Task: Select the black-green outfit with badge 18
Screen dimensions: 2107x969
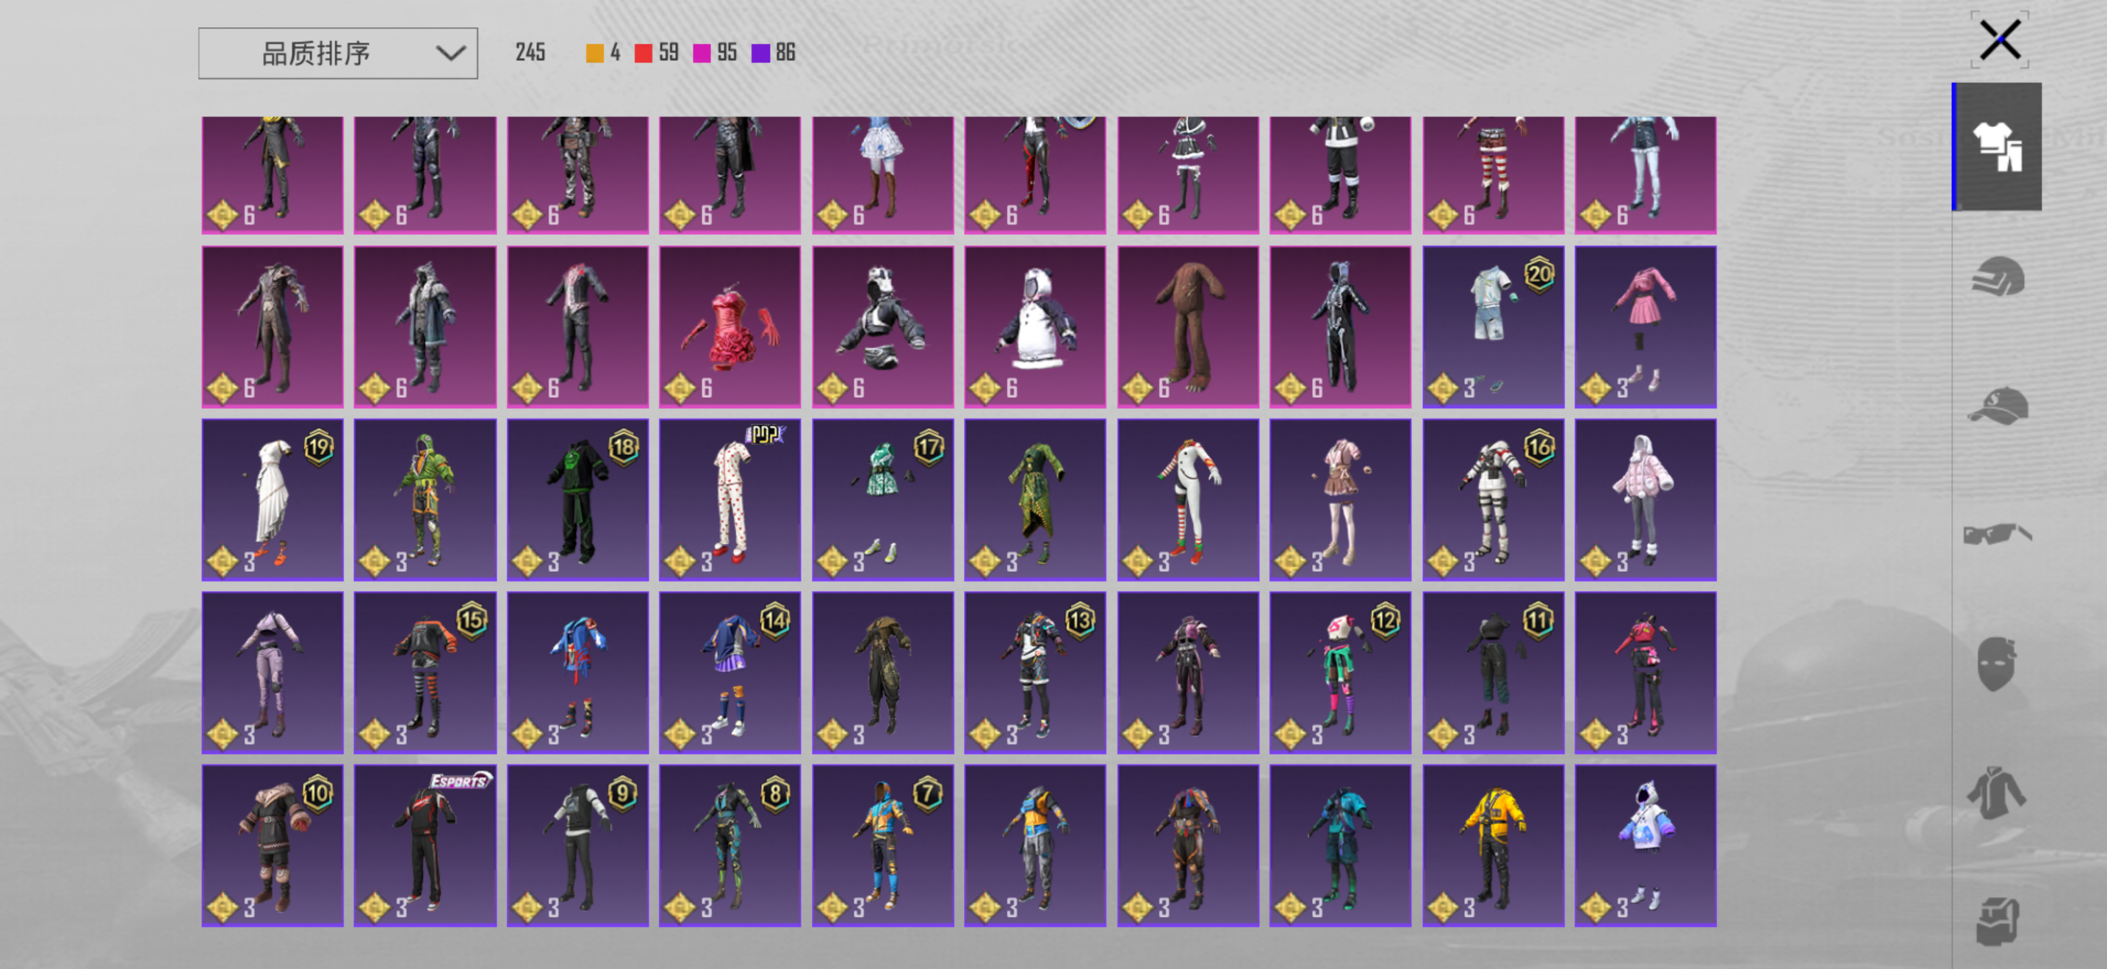Action: 577,500
